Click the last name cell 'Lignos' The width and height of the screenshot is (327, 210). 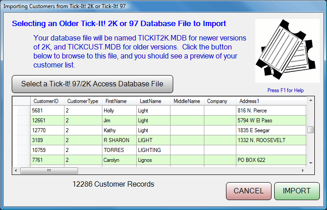point(153,160)
